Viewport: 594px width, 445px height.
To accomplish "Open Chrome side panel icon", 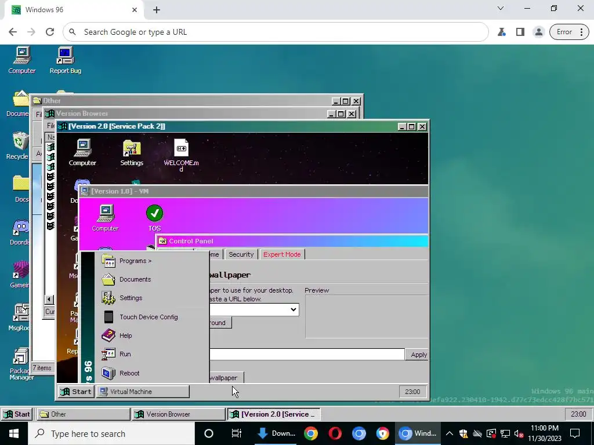I will click(520, 32).
